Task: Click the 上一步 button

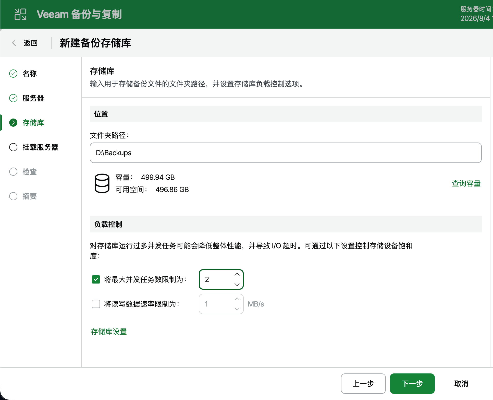Action: [x=363, y=384]
